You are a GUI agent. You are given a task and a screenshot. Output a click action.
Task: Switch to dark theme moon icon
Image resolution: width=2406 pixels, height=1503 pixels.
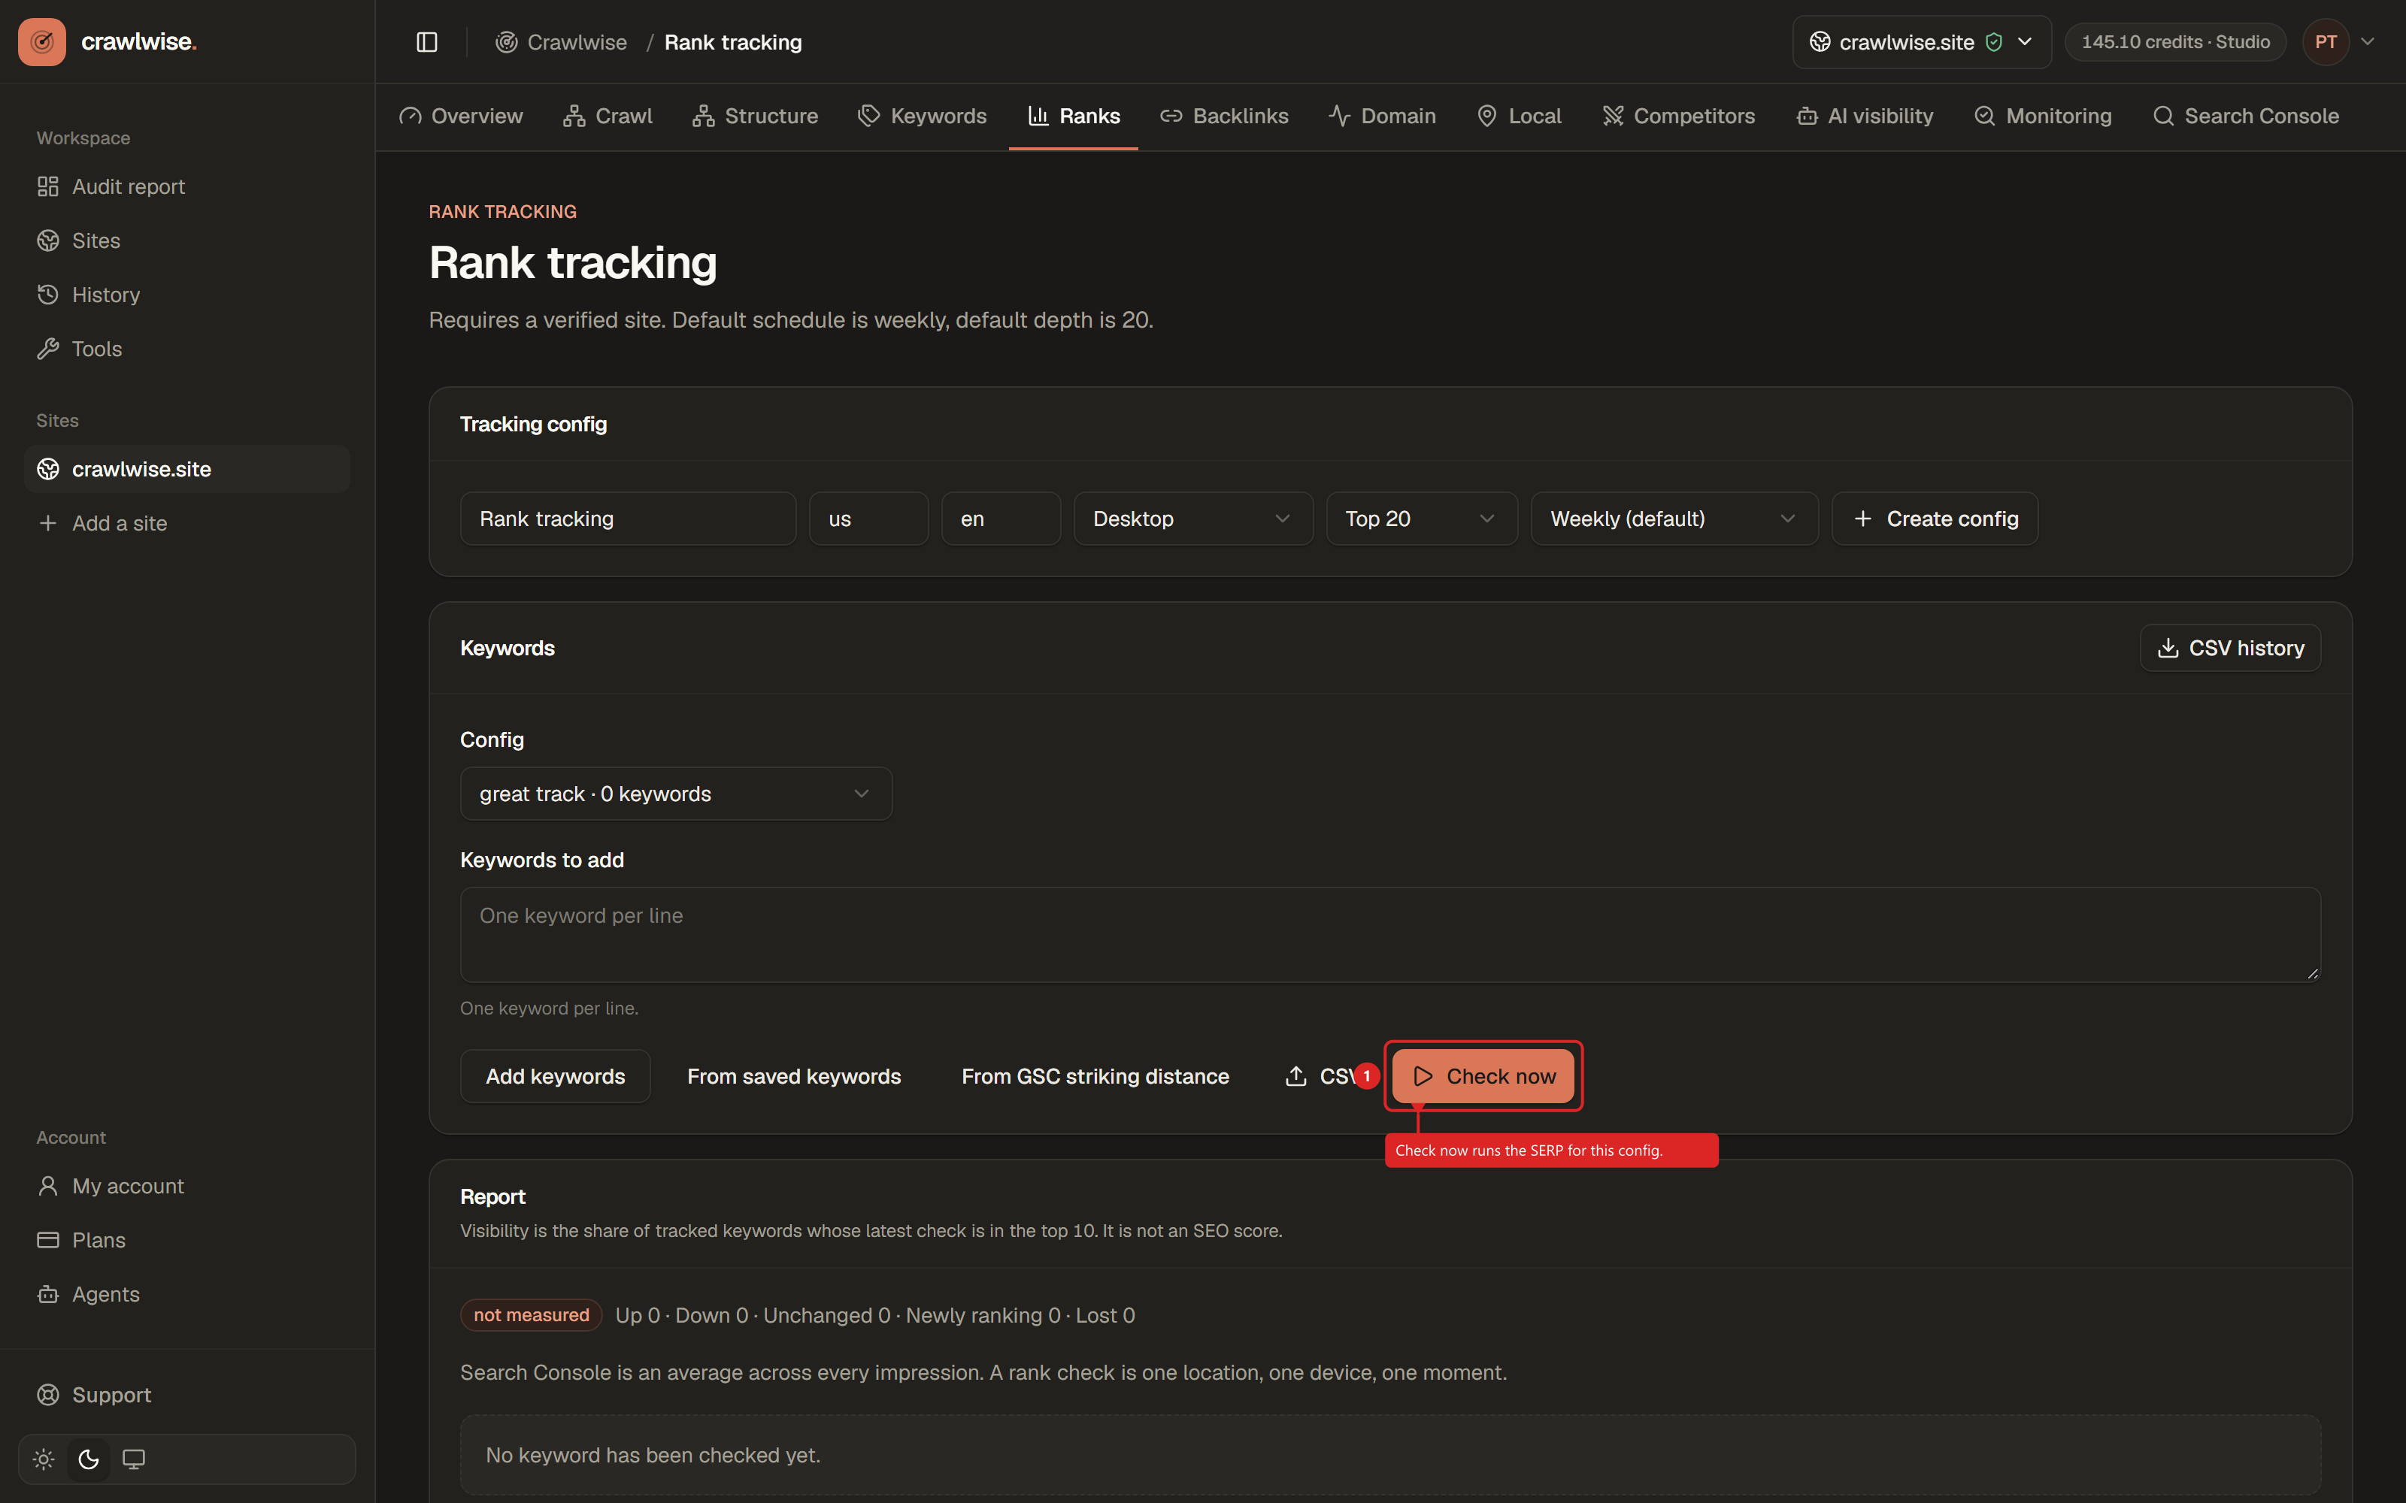tap(89, 1459)
